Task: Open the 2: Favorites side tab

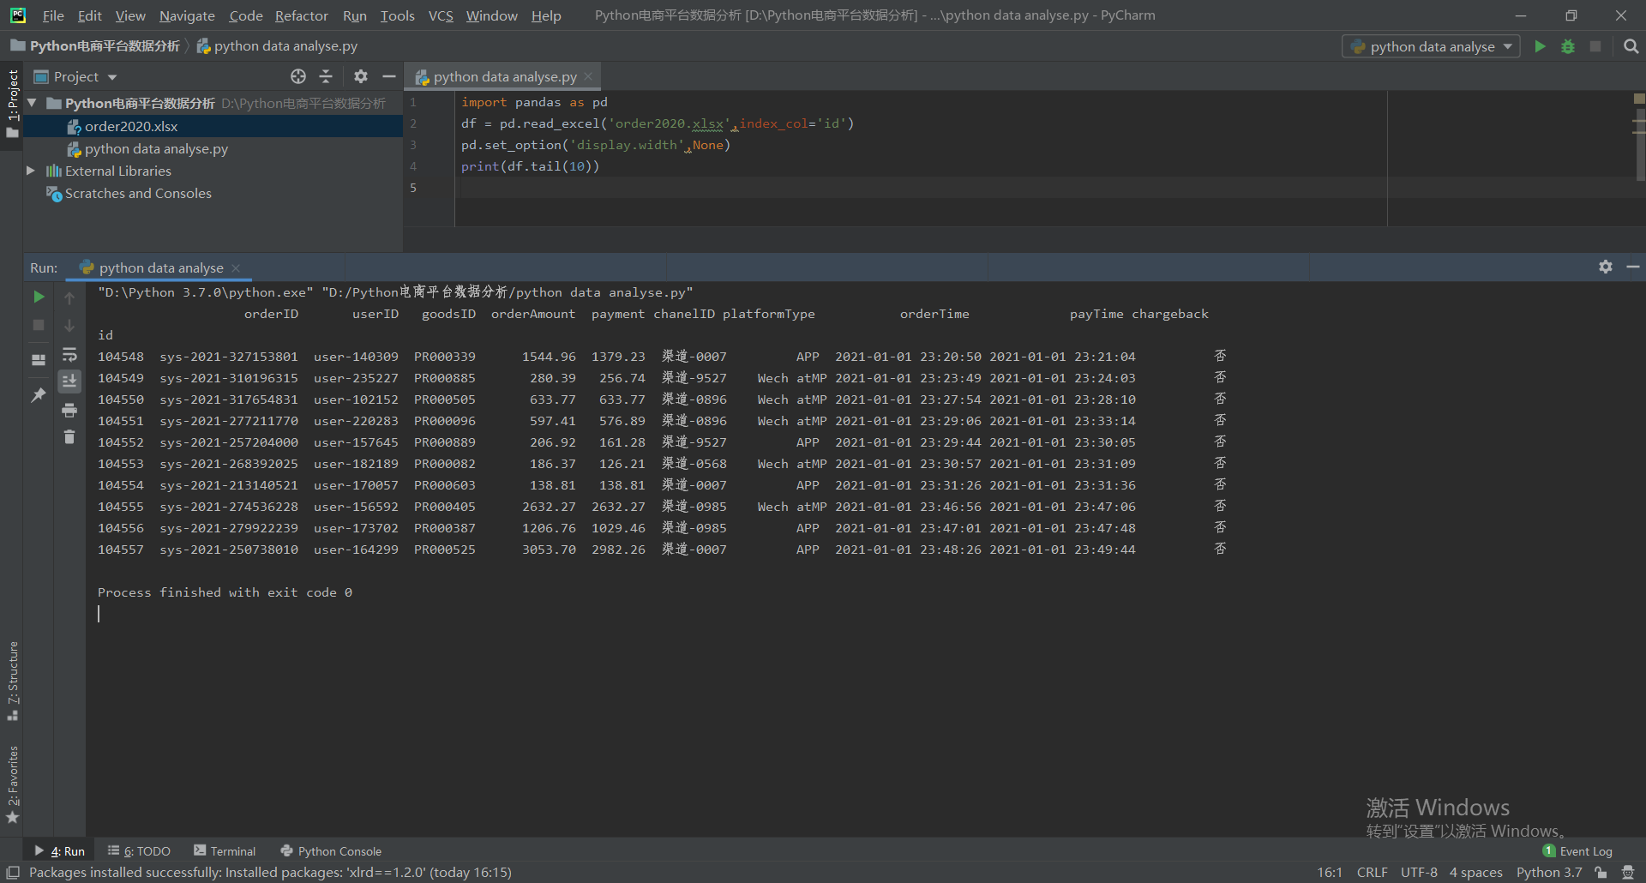Action: coord(12,784)
